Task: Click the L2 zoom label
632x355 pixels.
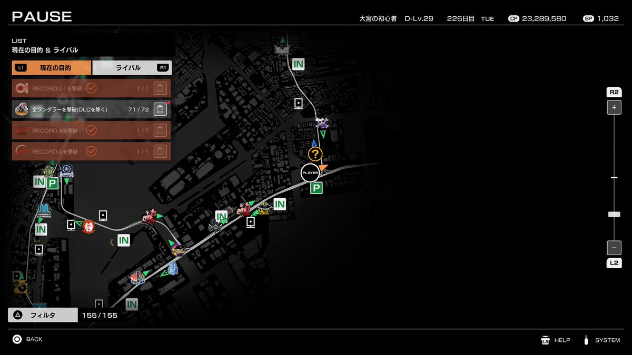Action: coord(614,262)
